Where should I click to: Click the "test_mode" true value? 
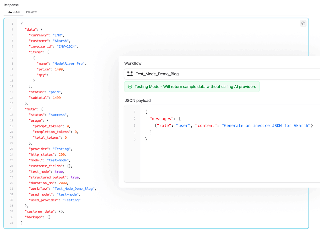pyautogui.click(x=59, y=172)
